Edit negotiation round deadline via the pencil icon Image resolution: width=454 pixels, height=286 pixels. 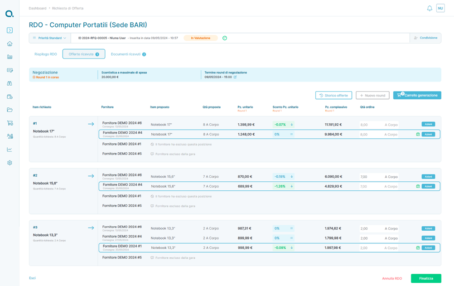point(235,77)
